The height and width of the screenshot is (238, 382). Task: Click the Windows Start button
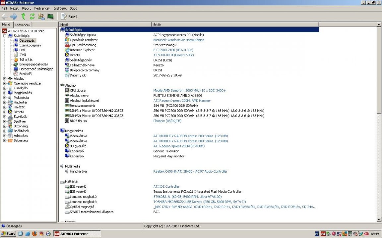coord(8,234)
